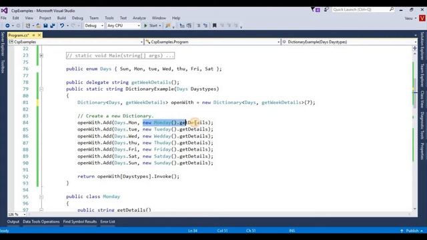
Task: Open the File menu
Action: (3, 18)
